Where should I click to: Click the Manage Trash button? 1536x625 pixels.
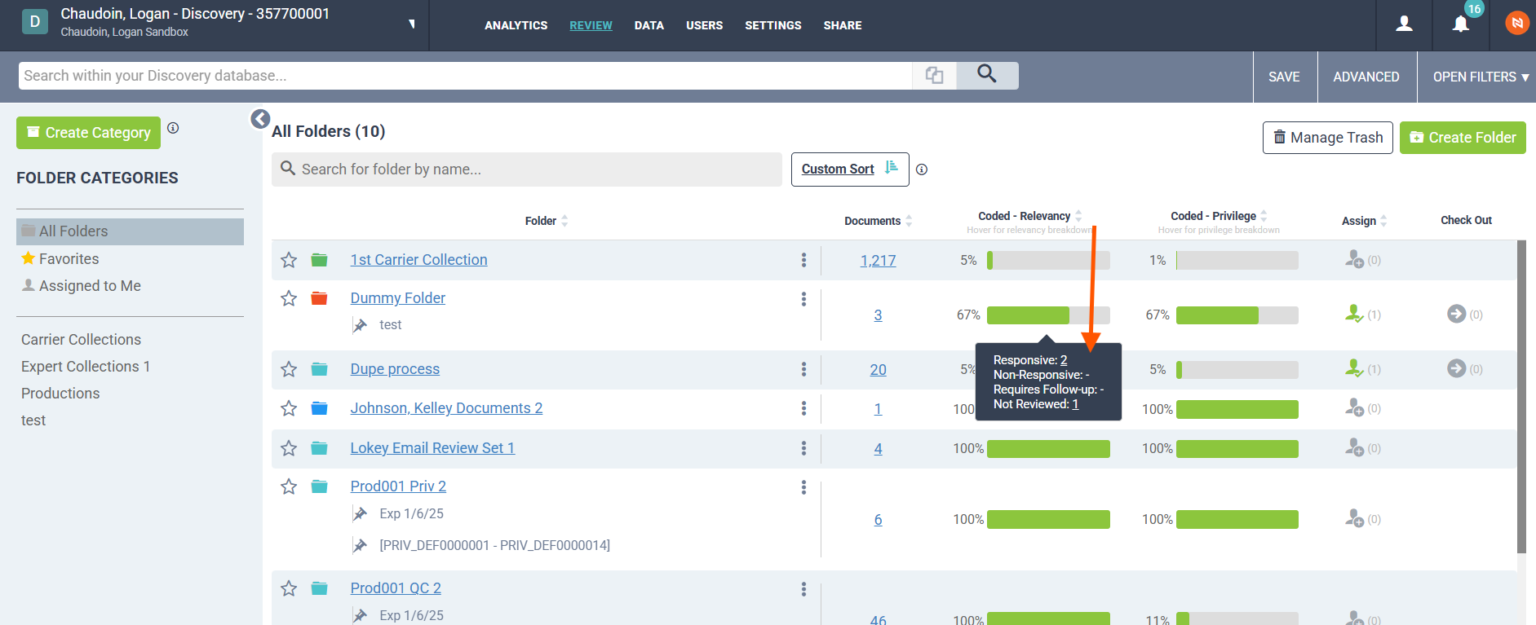(1328, 138)
